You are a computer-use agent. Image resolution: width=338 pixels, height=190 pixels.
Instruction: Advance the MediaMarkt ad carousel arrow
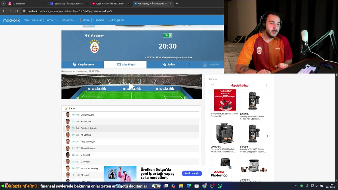267,136
